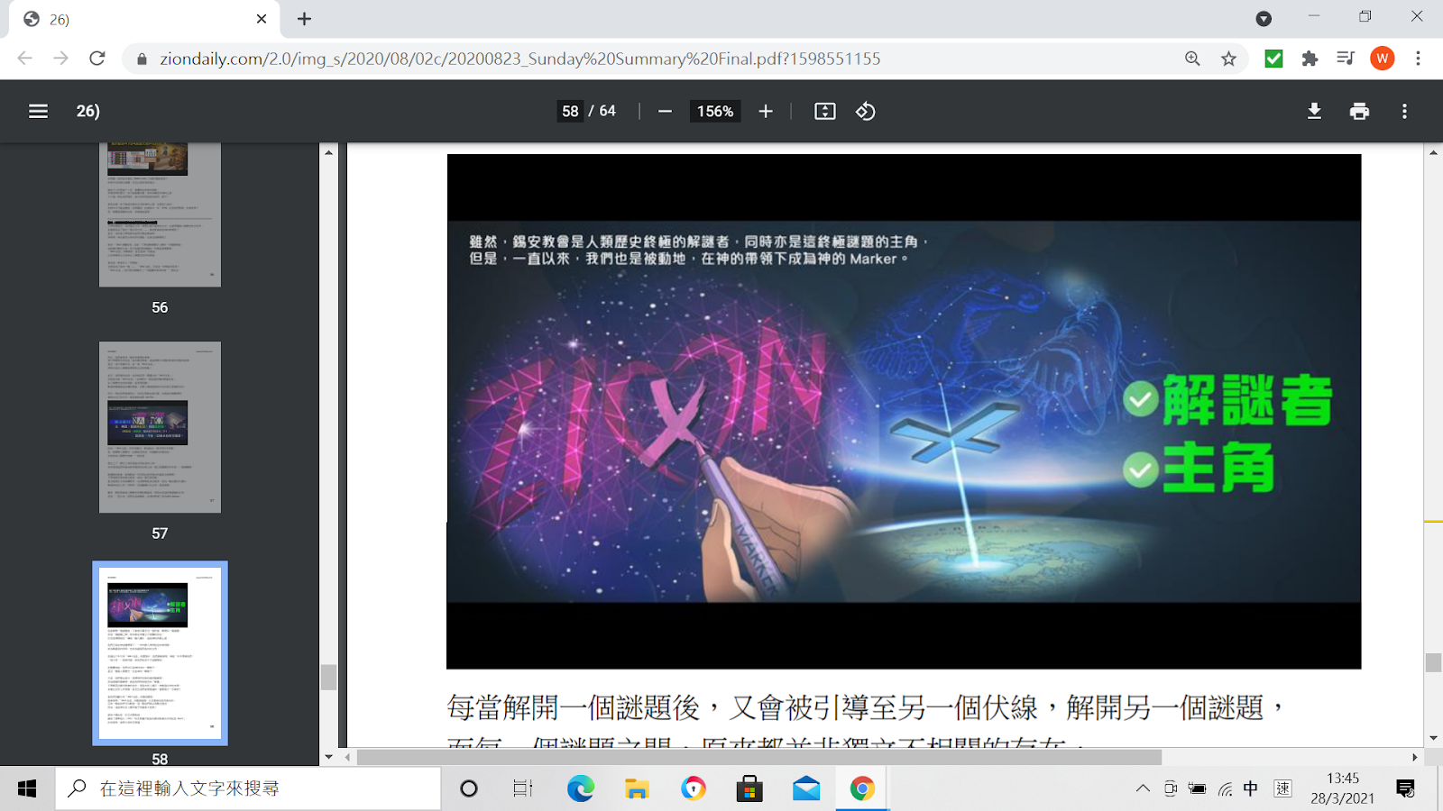Go back in browser history
This screenshot has height=811, width=1443.
(x=24, y=59)
